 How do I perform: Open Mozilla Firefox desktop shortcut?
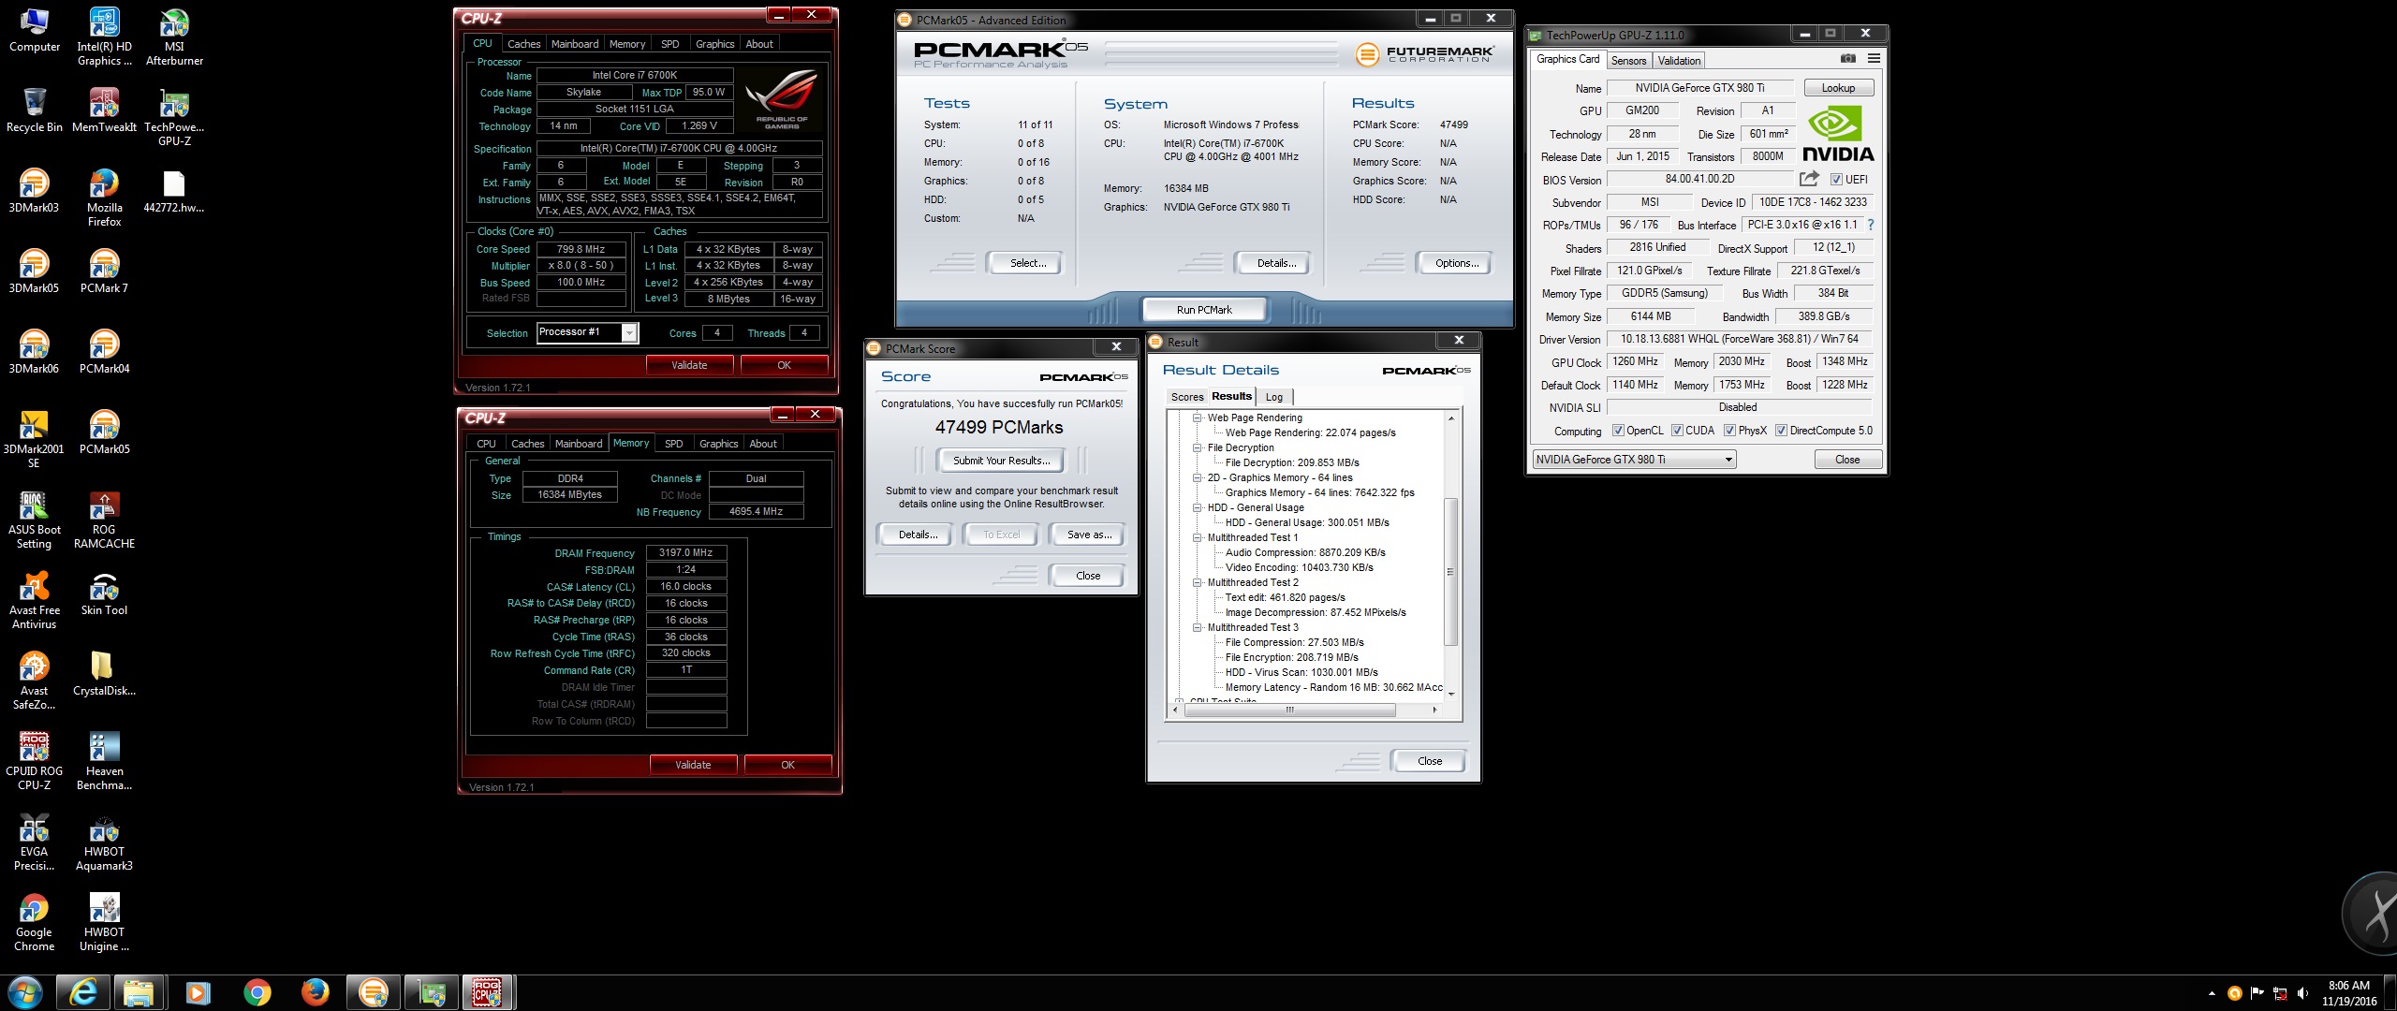[104, 198]
